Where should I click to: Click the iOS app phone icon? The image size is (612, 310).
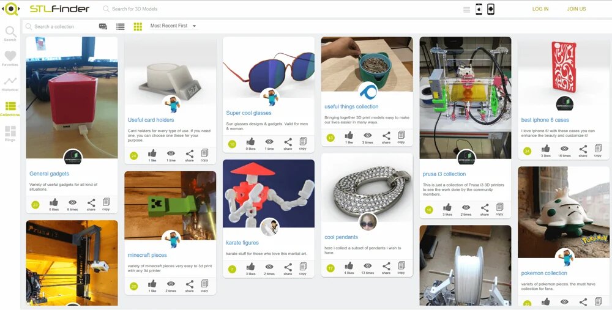point(479,9)
